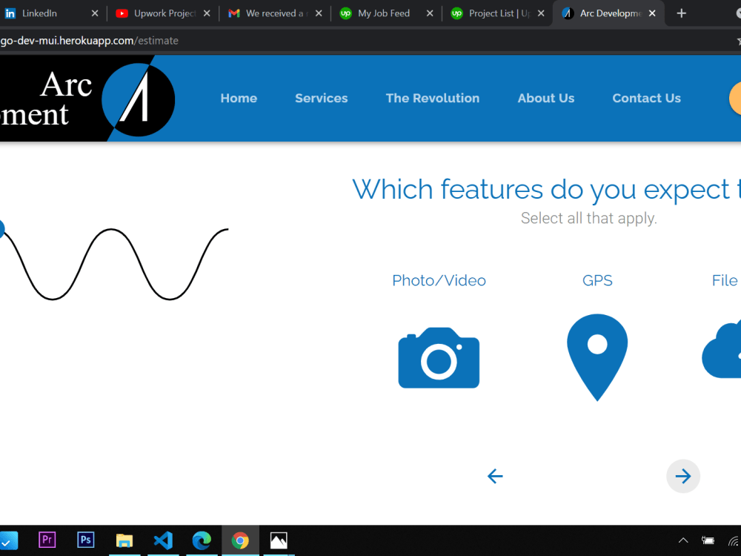Open The Revolution page
Image resolution: width=741 pixels, height=556 pixels.
(433, 98)
